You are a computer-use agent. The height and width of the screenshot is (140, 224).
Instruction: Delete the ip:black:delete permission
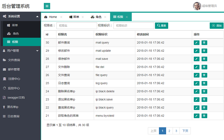point(204,91)
